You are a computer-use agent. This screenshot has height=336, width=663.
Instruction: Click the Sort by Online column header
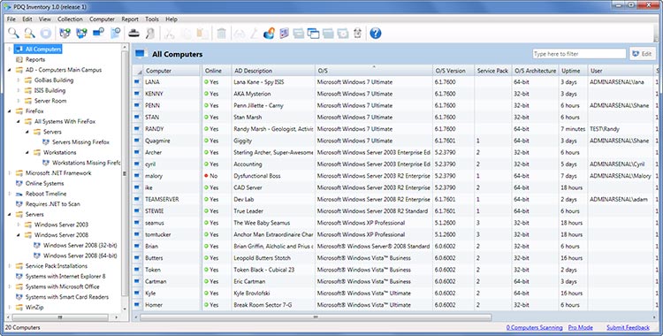[216, 71]
